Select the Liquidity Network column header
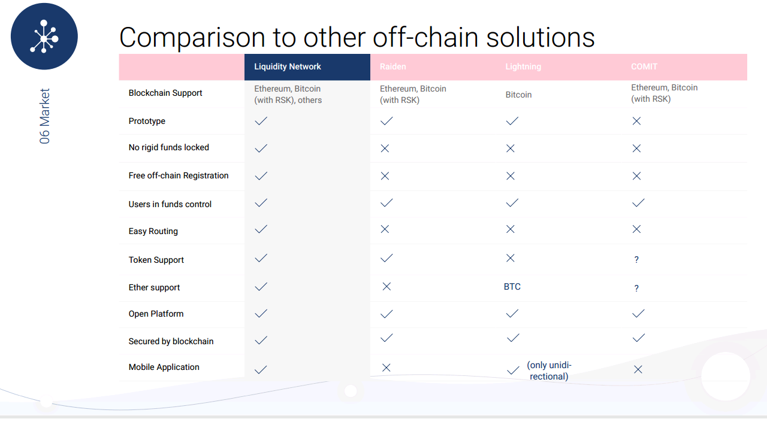Screen dimensions: 767x431 [x=288, y=66]
